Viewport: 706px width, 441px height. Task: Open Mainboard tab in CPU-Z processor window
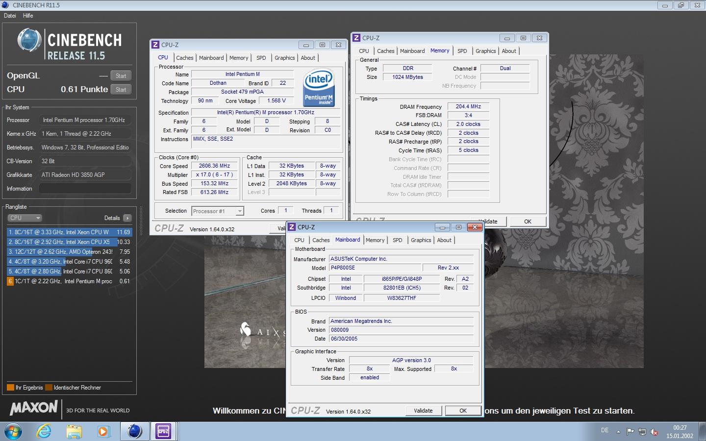[211, 58]
